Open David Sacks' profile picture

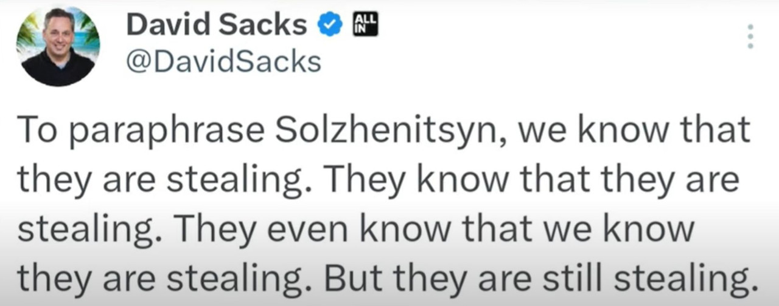(x=58, y=46)
